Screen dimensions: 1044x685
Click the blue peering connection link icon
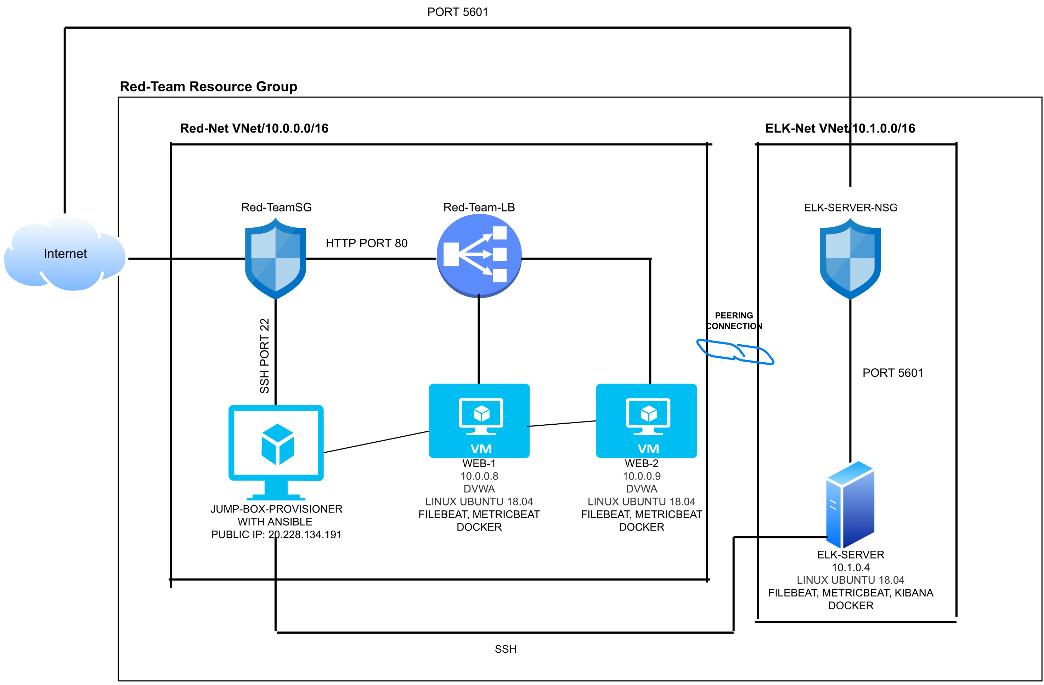point(735,352)
